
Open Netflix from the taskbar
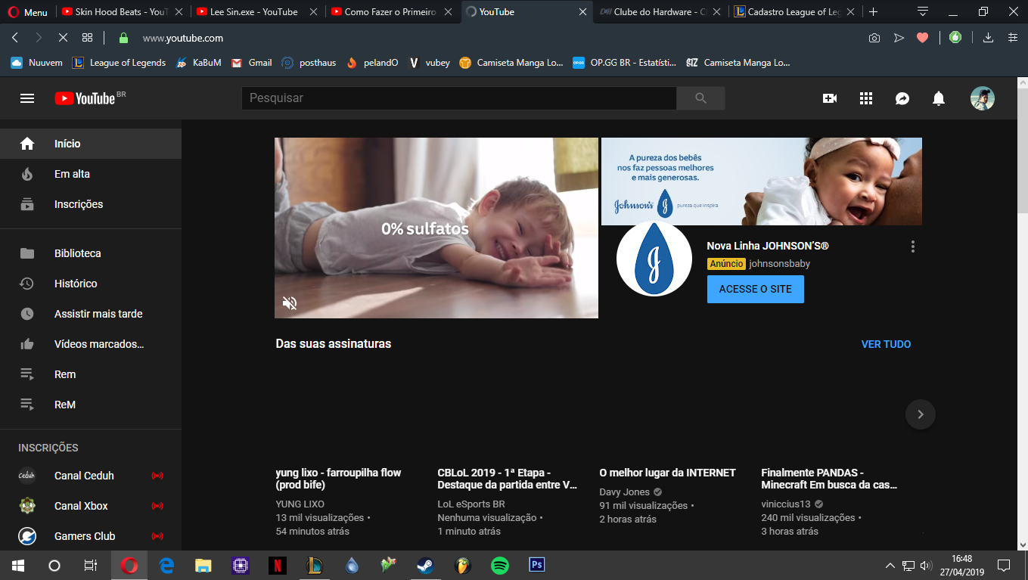click(x=278, y=565)
